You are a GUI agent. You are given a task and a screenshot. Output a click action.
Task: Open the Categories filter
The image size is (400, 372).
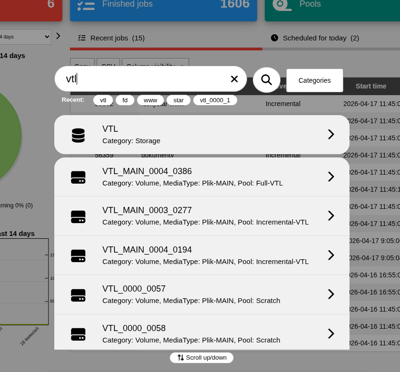pyautogui.click(x=314, y=80)
